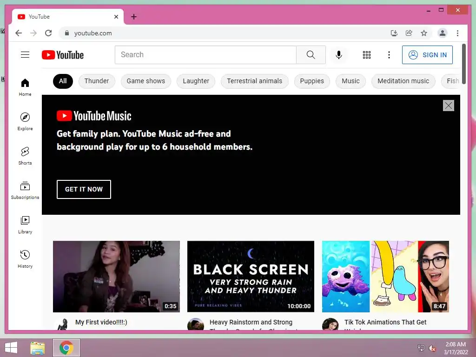Close the YouTube Music ad banner
Image resolution: width=476 pixels, height=357 pixels.
[449, 106]
